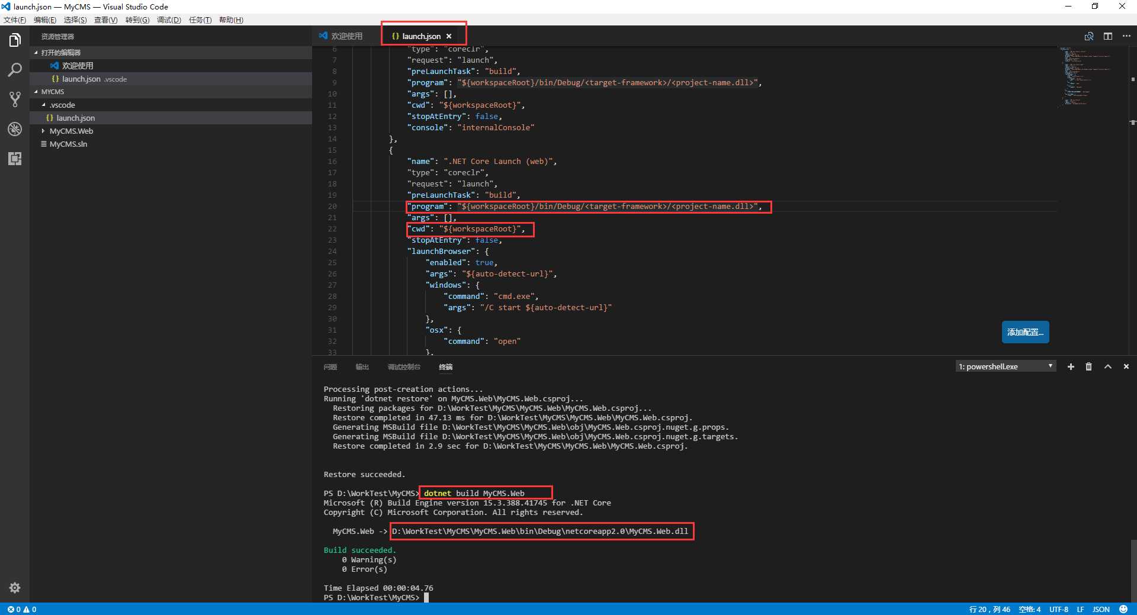Click the feedback smiley in status bar
This screenshot has height=615, width=1137.
click(x=1123, y=609)
